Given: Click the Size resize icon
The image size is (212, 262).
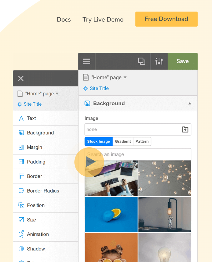Looking at the screenshot, I should point(21,220).
